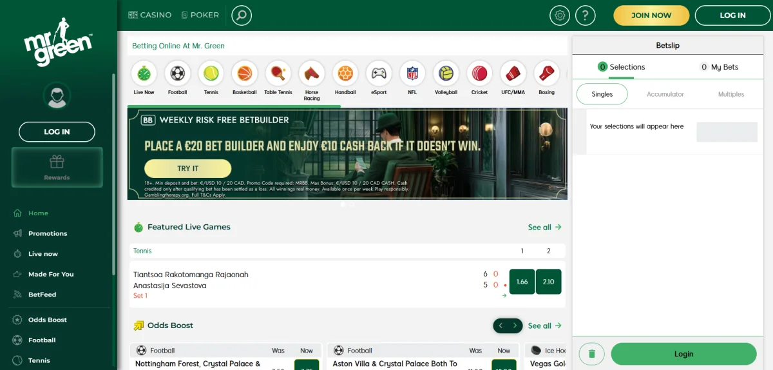773x370 pixels.
Task: See all Featured Live Games
Action: pyautogui.click(x=544, y=227)
